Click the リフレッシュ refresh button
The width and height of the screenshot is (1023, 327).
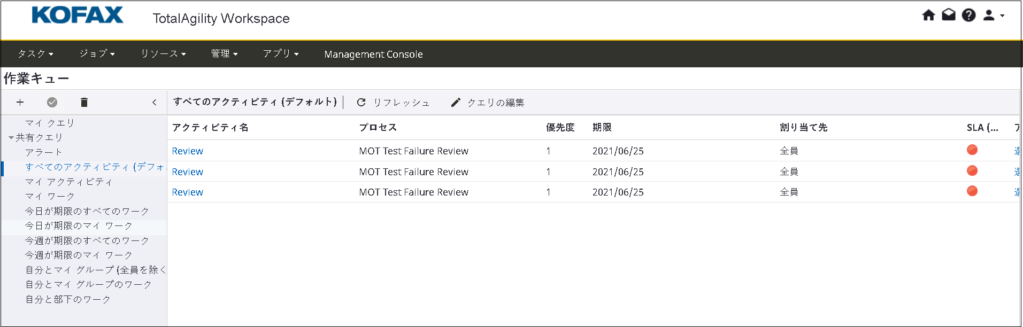coord(393,103)
